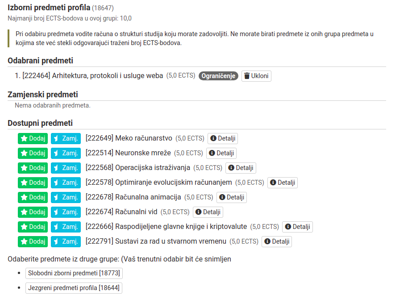The width and height of the screenshot is (408, 299).
Task: Show Detalji for Raspodijeljene glavne knjige
Action: (x=298, y=227)
